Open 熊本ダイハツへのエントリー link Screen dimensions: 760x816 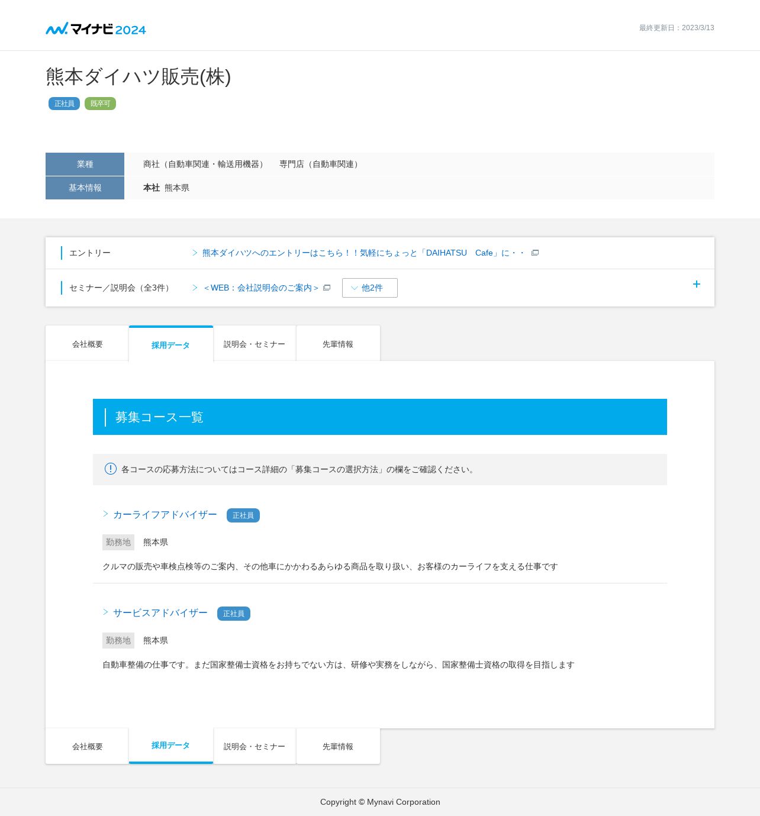coord(363,253)
